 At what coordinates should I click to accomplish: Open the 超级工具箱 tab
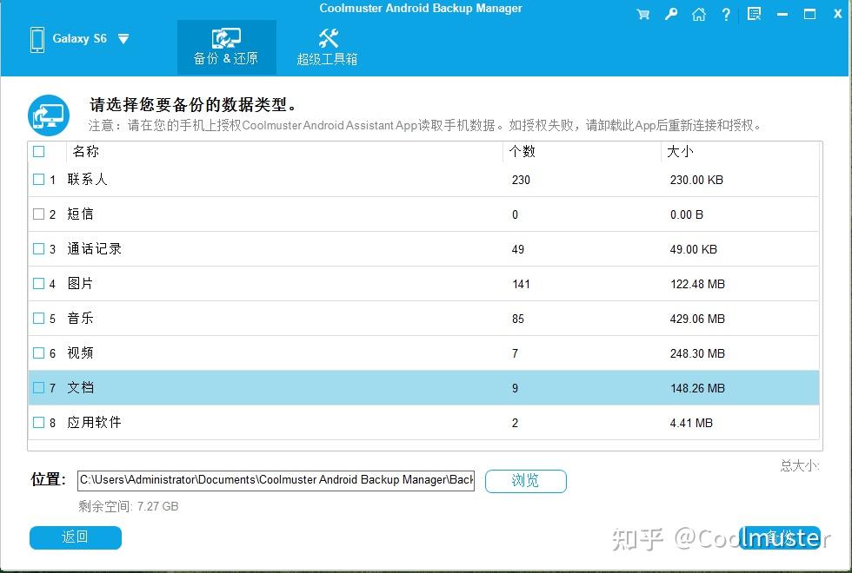[327, 48]
